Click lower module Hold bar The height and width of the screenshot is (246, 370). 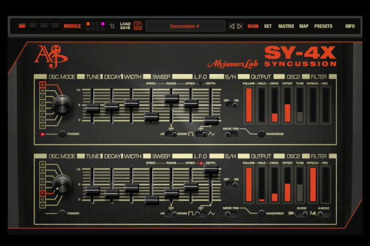262,185
